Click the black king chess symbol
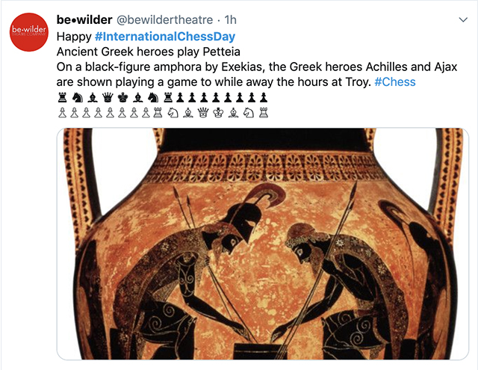The image size is (478, 370). click(x=122, y=98)
